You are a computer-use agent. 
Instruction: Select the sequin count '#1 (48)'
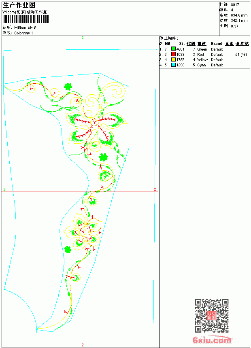click(241, 54)
